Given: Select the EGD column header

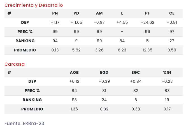Looking at the screenshot, I should pos(104,72).
